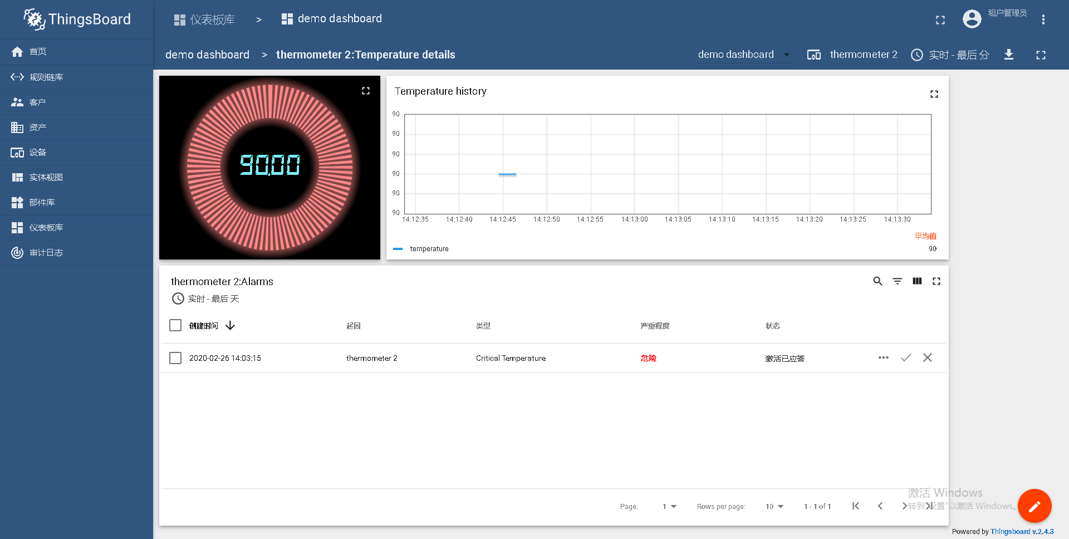Select the Critical Temperature alarm row checkbox
This screenshot has height=539, width=1069.
175,358
